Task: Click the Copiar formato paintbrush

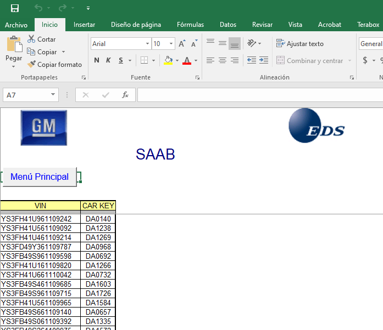Action: (x=31, y=65)
